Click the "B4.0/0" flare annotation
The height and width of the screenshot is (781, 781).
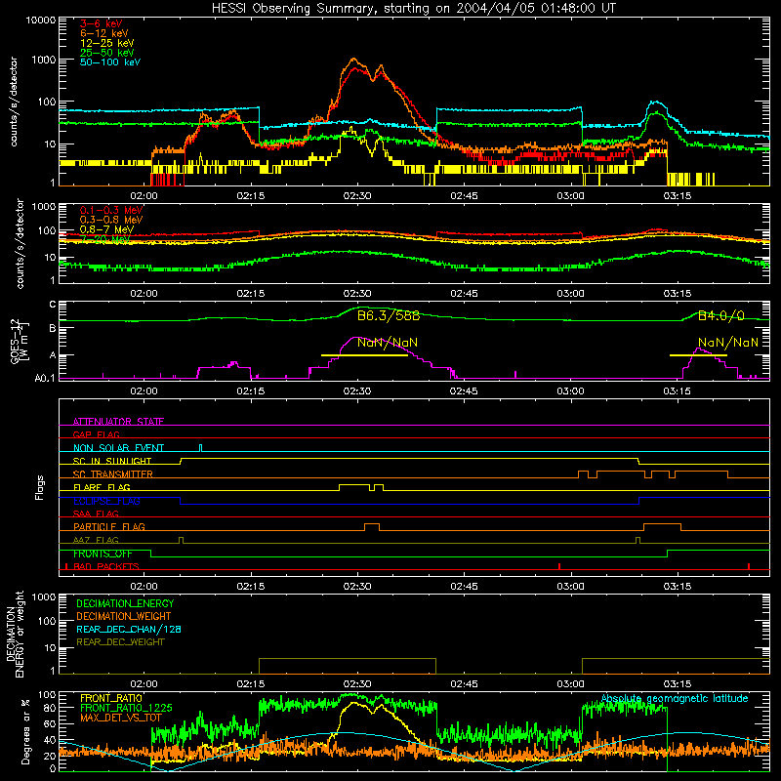click(x=721, y=315)
